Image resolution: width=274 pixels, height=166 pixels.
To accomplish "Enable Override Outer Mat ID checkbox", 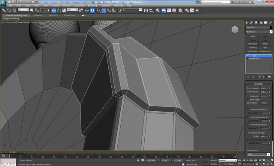I will pos(248,117).
